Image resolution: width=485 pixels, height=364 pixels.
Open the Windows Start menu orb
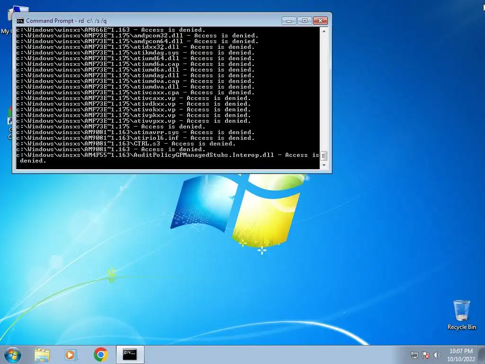(x=12, y=355)
